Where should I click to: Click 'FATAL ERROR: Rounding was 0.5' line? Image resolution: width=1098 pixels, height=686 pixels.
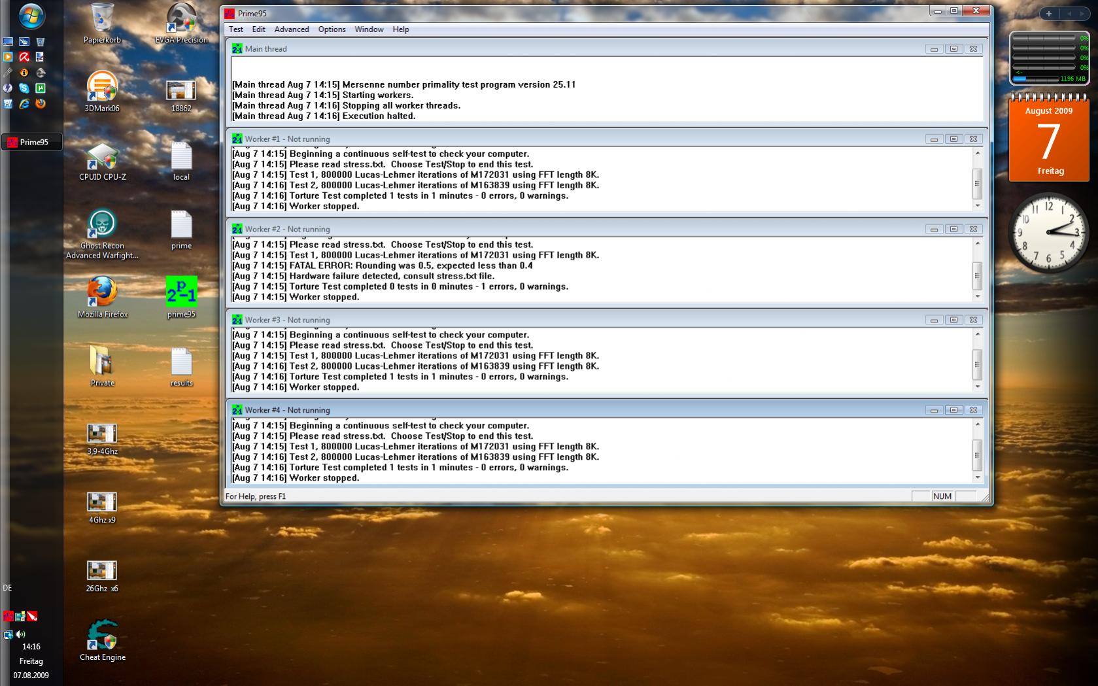click(x=383, y=266)
